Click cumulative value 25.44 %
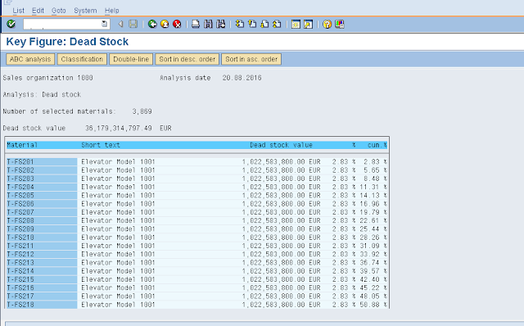524x326 pixels. [x=373, y=229]
